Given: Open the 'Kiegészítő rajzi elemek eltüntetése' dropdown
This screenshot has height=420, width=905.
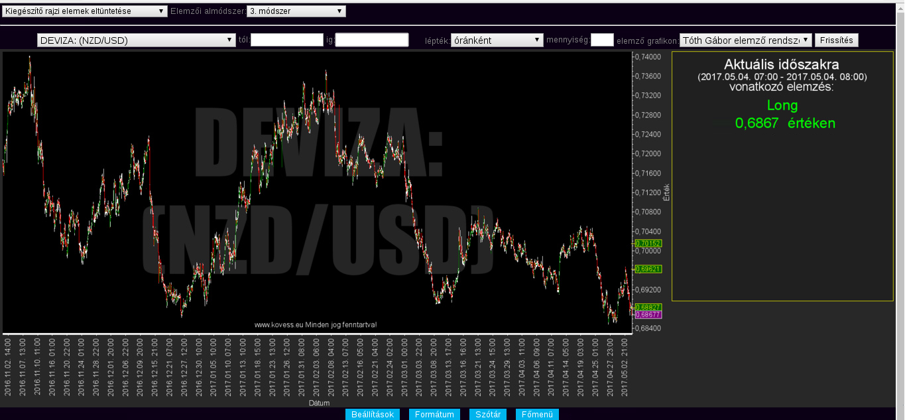Looking at the screenshot, I should pos(85,11).
